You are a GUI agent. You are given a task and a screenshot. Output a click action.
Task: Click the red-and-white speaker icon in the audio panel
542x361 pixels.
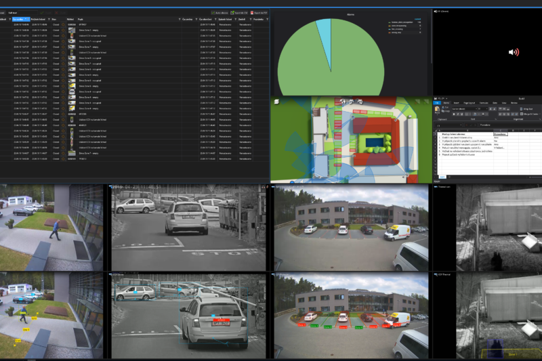coord(514,52)
